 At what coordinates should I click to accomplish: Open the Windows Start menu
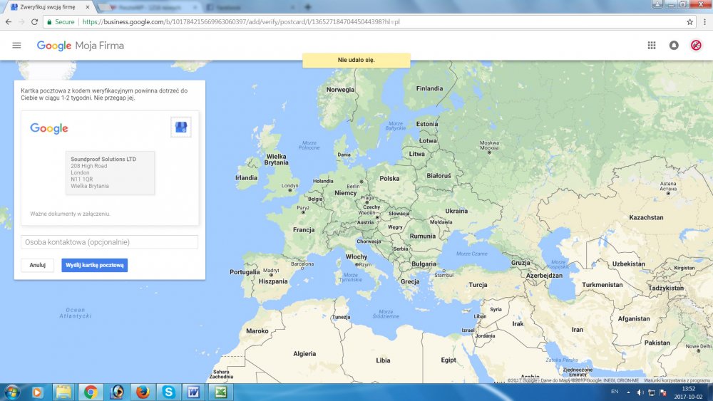[x=11, y=392]
